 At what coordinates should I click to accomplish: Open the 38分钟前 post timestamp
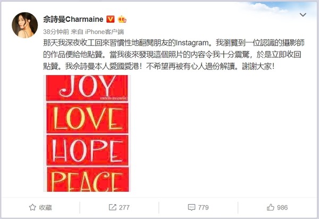[x=56, y=32]
